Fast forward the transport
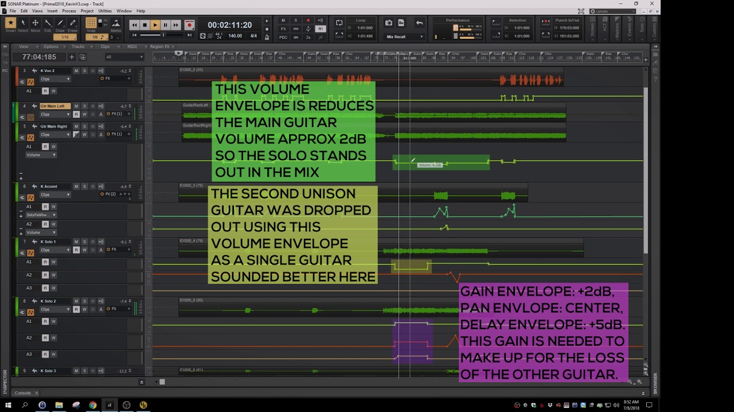734x412 pixels. coord(175,25)
